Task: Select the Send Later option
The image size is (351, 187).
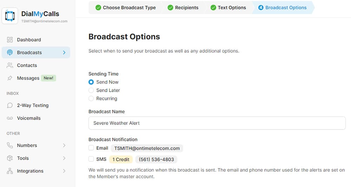Action: coord(91,90)
